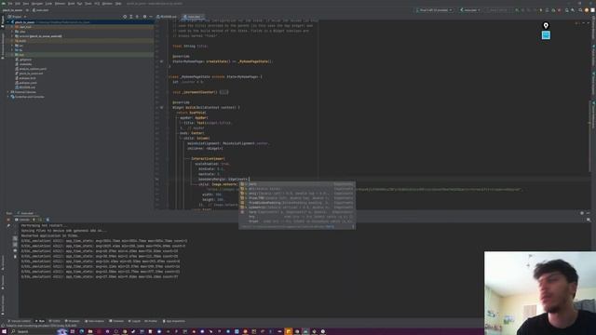596x335 pixels.
Task: Open the Help menu
Action: click(118, 4)
